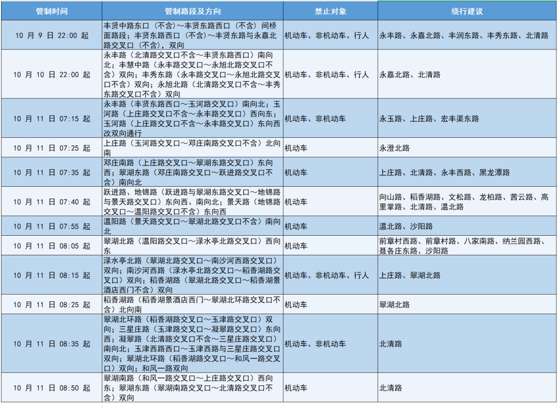Select the detour cell 永澄北路
Image resolution: width=558 pixels, height=407 pixels.
(467, 148)
